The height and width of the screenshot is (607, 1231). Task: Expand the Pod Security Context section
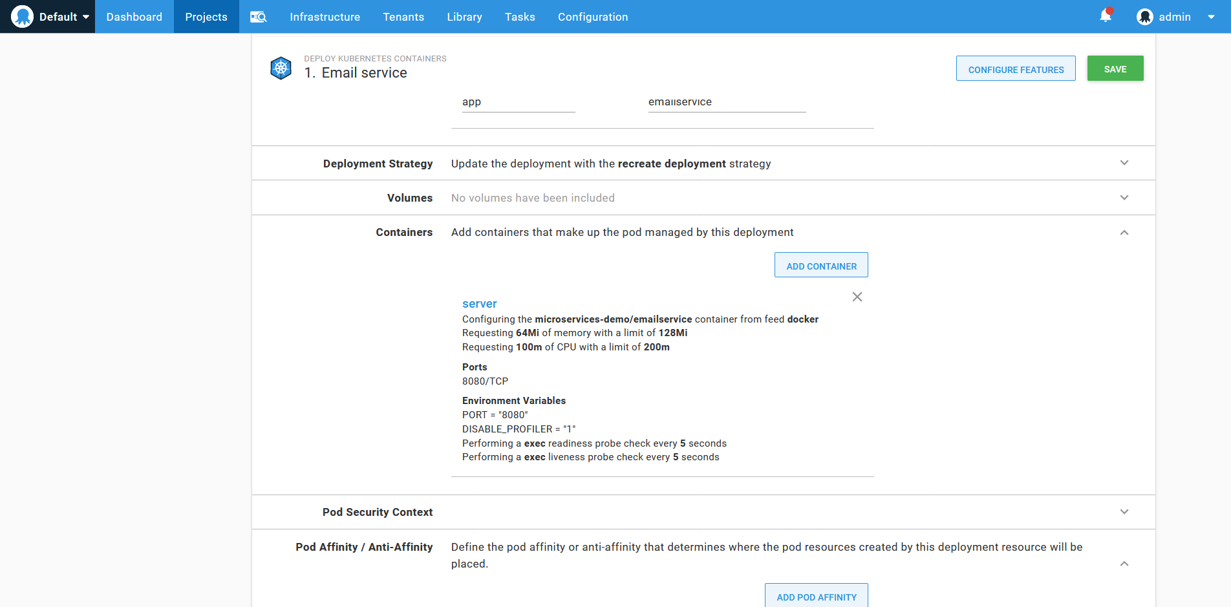pyautogui.click(x=1124, y=511)
